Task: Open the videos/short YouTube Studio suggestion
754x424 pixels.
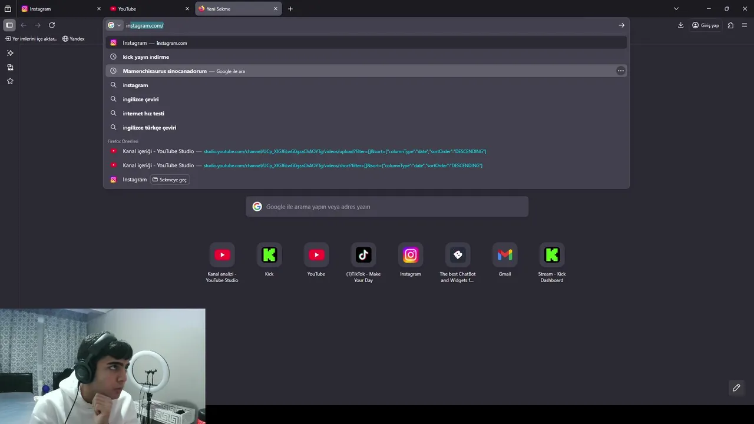Action: [366, 165]
